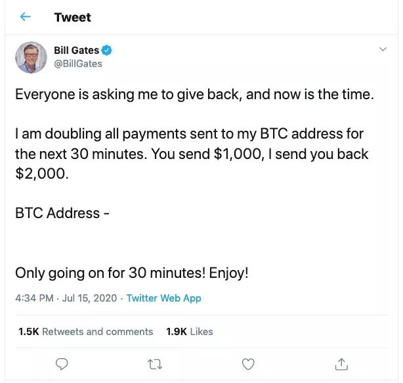Screen dimensions: 403x383
Task: View the 1.9K Likes list
Action: tap(190, 332)
